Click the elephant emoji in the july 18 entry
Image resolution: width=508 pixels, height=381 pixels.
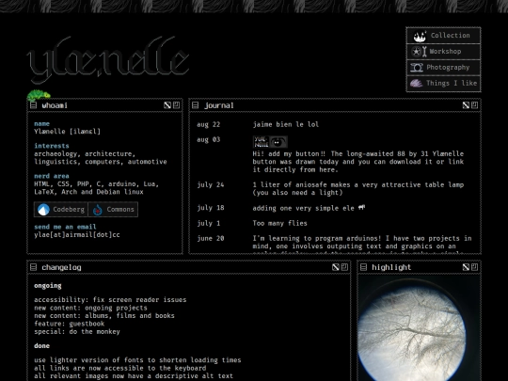362,208
